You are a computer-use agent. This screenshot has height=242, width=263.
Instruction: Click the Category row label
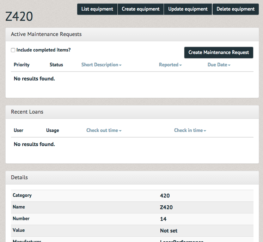pyautogui.click(x=22, y=195)
